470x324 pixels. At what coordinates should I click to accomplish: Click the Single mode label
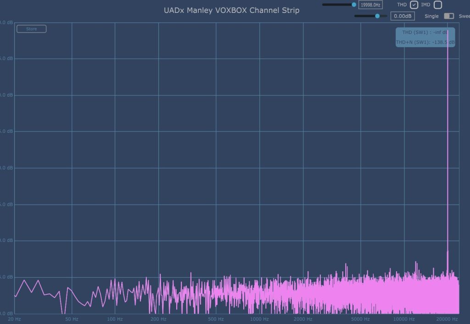tap(431, 16)
